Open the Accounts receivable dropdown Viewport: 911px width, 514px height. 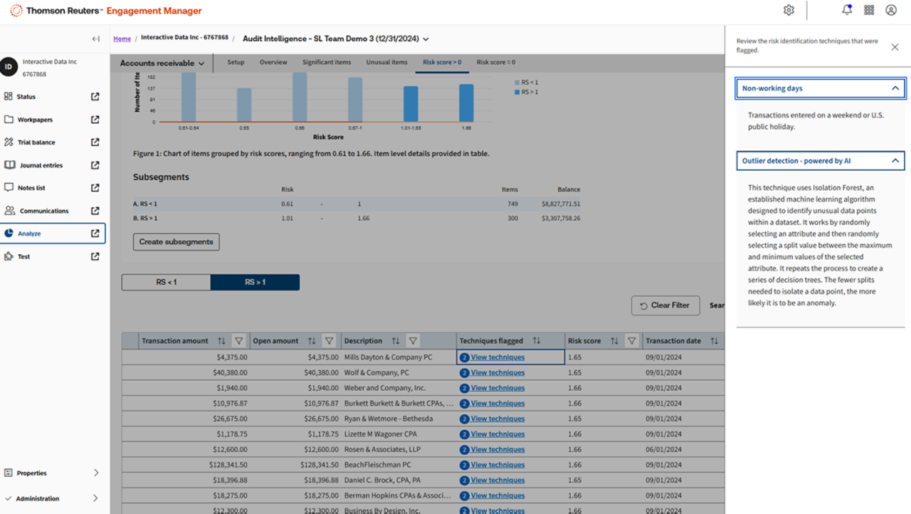(162, 63)
